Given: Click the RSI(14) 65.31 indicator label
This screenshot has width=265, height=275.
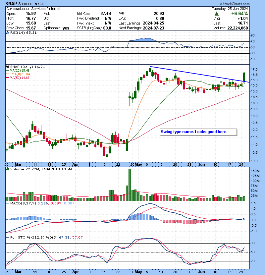Looking at the screenshot, I should 23,32.
